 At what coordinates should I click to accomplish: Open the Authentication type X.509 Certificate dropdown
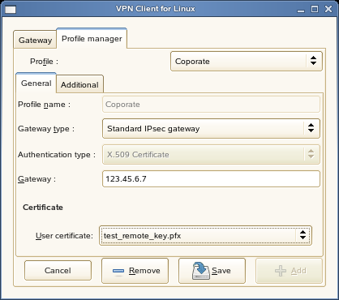coord(211,155)
